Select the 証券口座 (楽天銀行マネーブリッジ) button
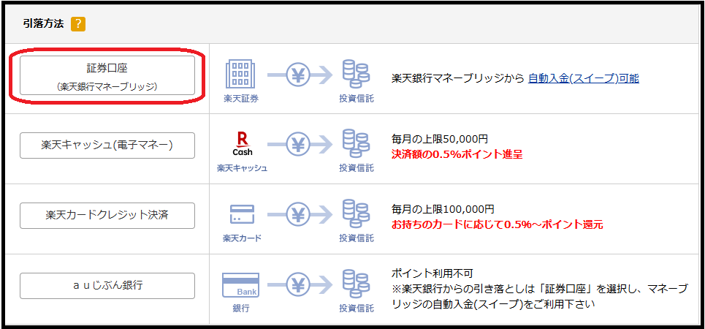Viewport: 705px width, 329px height. [107, 75]
